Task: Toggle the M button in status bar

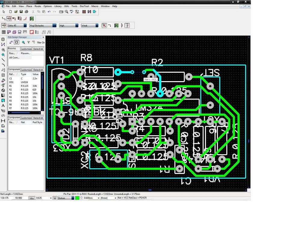Action: coord(55,198)
